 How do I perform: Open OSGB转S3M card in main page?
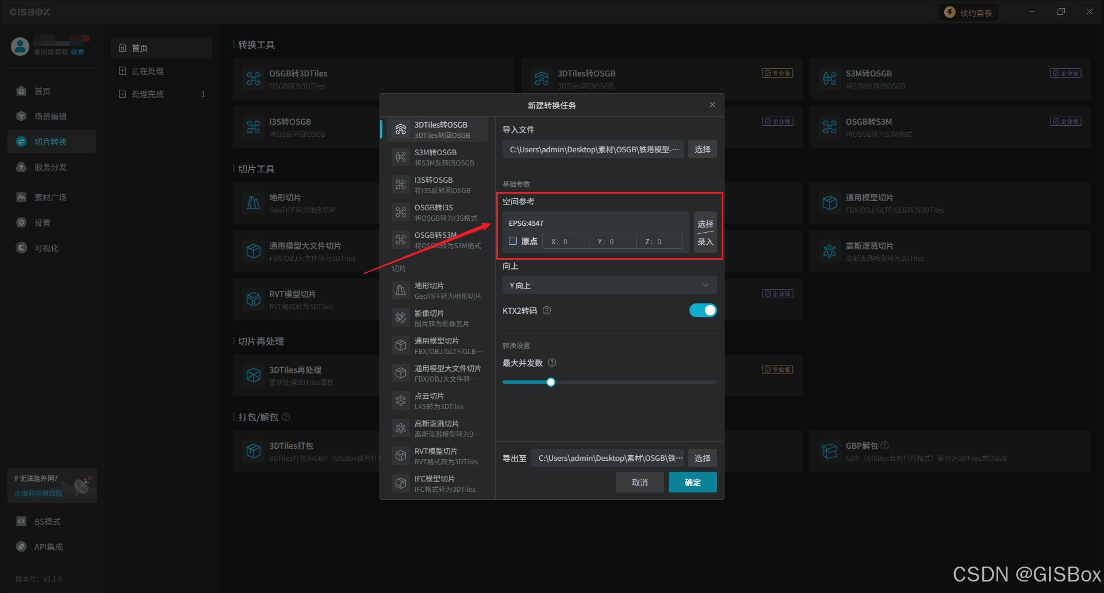coord(950,127)
